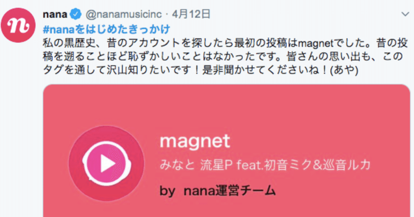Image resolution: width=414 pixels, height=217 pixels.
Task: Click the dark pink circle around play button
Action: coord(107,164)
